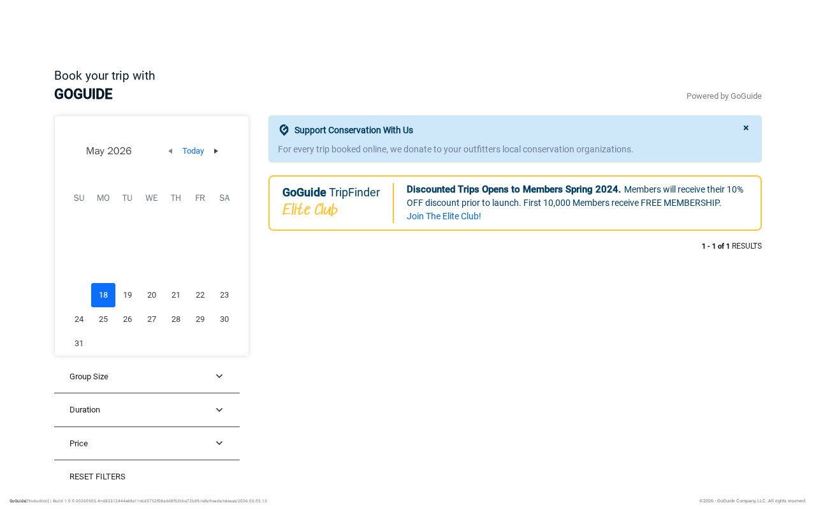Jump to Today in the calendar
Viewport: 816px width, 510px height.
pos(193,151)
